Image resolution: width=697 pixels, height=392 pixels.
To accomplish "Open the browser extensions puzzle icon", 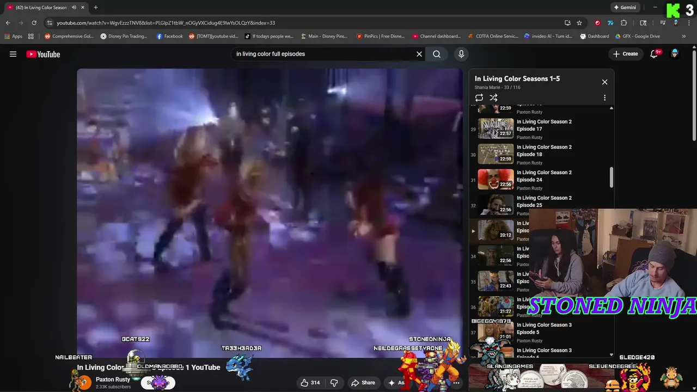I will pyautogui.click(x=624, y=23).
